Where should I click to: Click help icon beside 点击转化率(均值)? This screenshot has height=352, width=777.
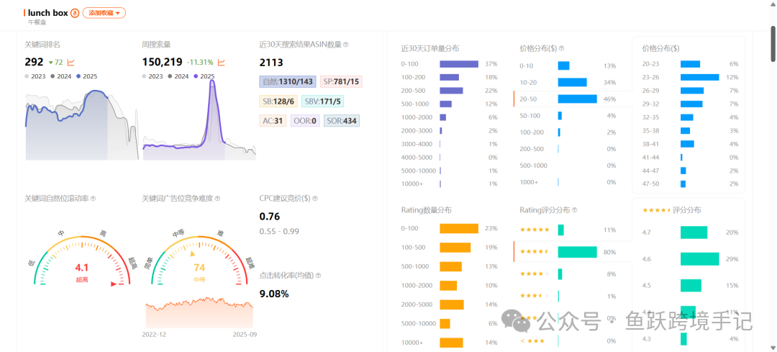point(318,275)
